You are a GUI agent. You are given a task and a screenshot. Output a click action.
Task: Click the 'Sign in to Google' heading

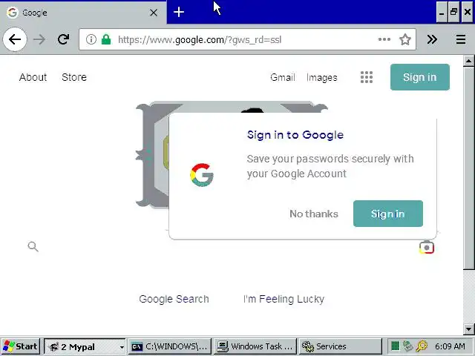point(295,135)
